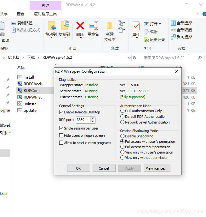Click the Properties checkmark icon

click(136, 26)
